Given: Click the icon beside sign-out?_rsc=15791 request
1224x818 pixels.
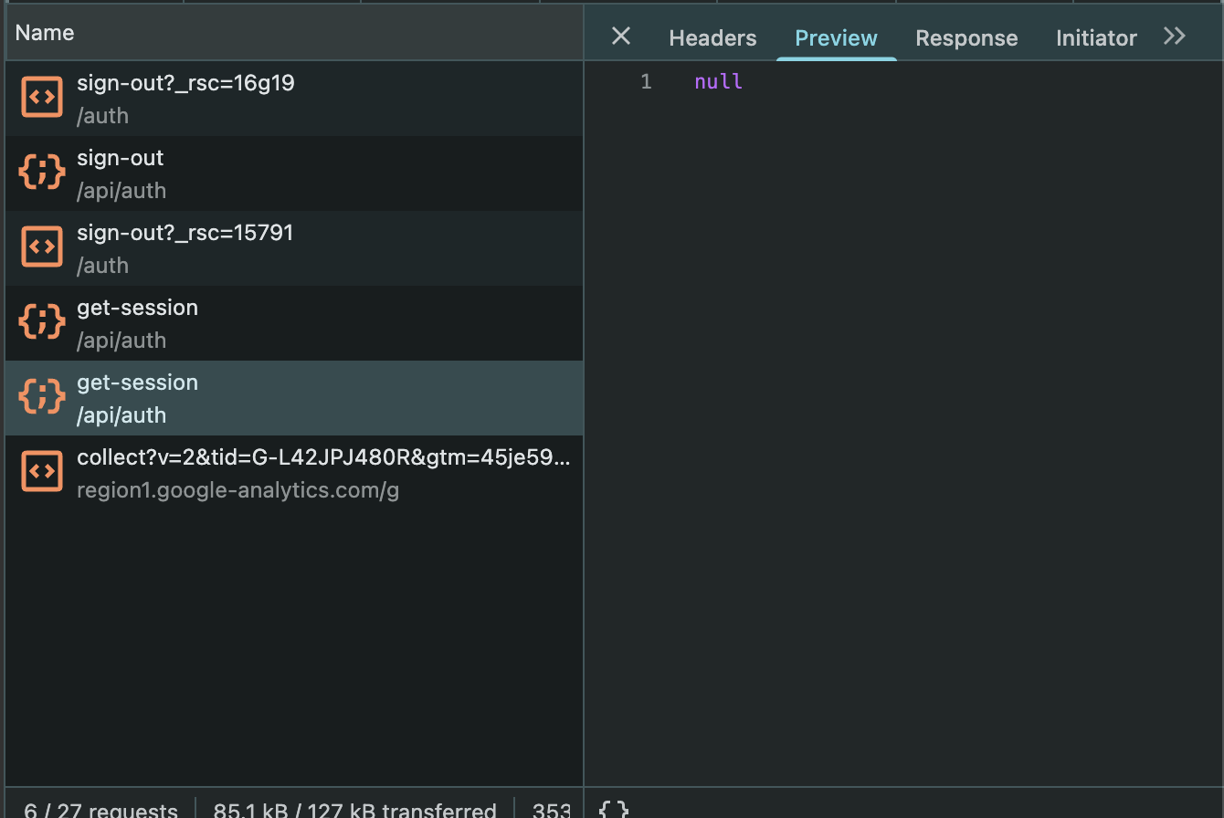Looking at the screenshot, I should tap(42, 247).
